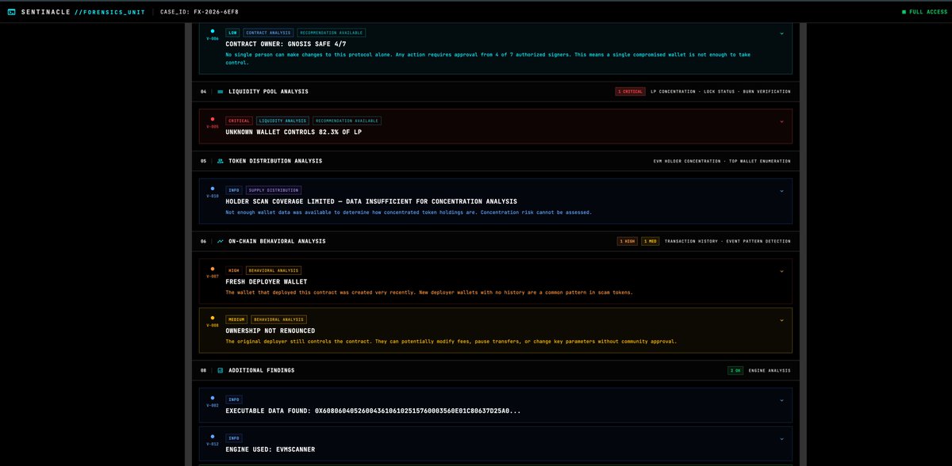Click the 2 OK badge in Additional Findings

735,370
